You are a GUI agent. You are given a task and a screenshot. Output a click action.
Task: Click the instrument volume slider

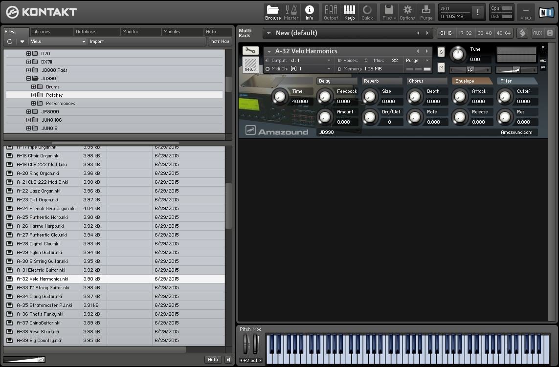pos(516,70)
